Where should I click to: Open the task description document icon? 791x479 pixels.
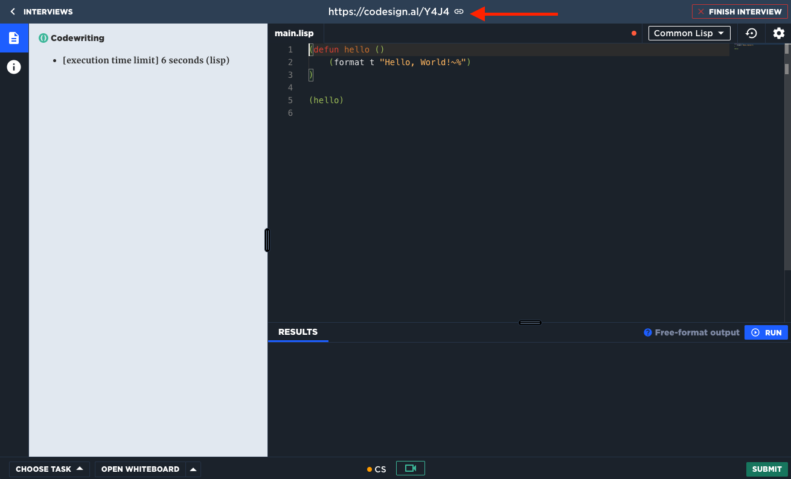click(14, 38)
